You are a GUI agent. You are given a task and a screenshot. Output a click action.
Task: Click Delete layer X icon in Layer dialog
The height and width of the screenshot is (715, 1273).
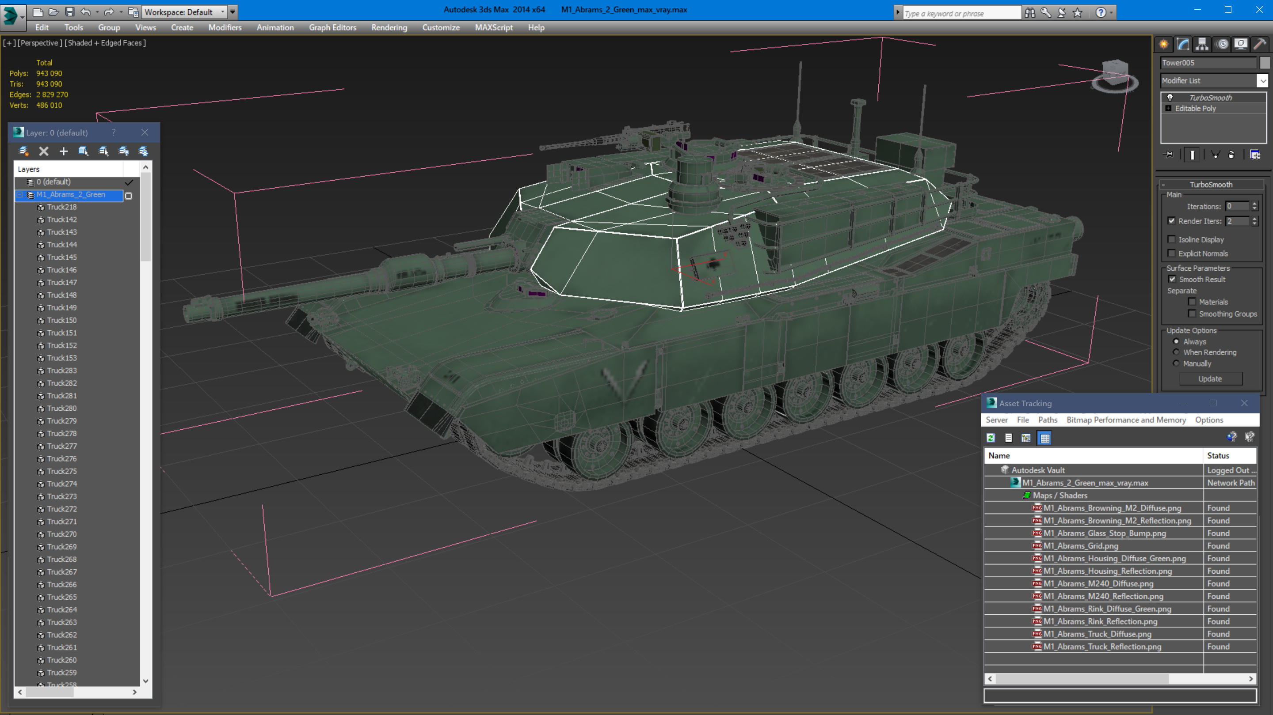[x=43, y=151]
